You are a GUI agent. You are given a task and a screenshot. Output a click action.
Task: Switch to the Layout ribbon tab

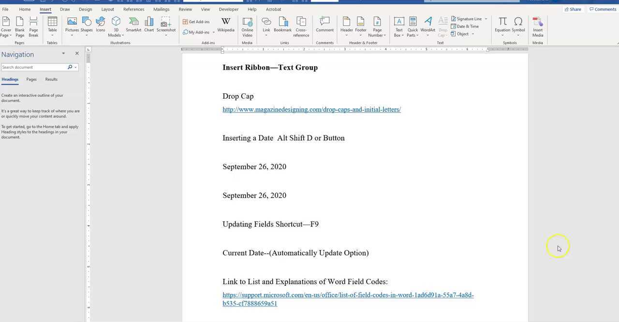pyautogui.click(x=107, y=9)
